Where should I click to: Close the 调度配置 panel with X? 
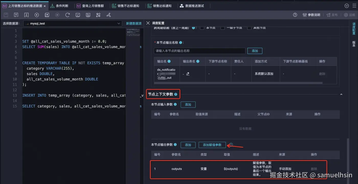click(148, 23)
